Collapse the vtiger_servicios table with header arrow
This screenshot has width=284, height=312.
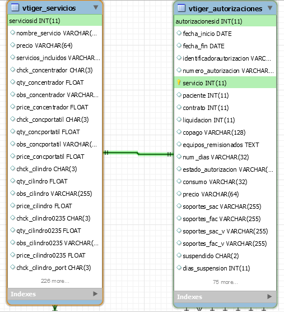(x=96, y=7)
